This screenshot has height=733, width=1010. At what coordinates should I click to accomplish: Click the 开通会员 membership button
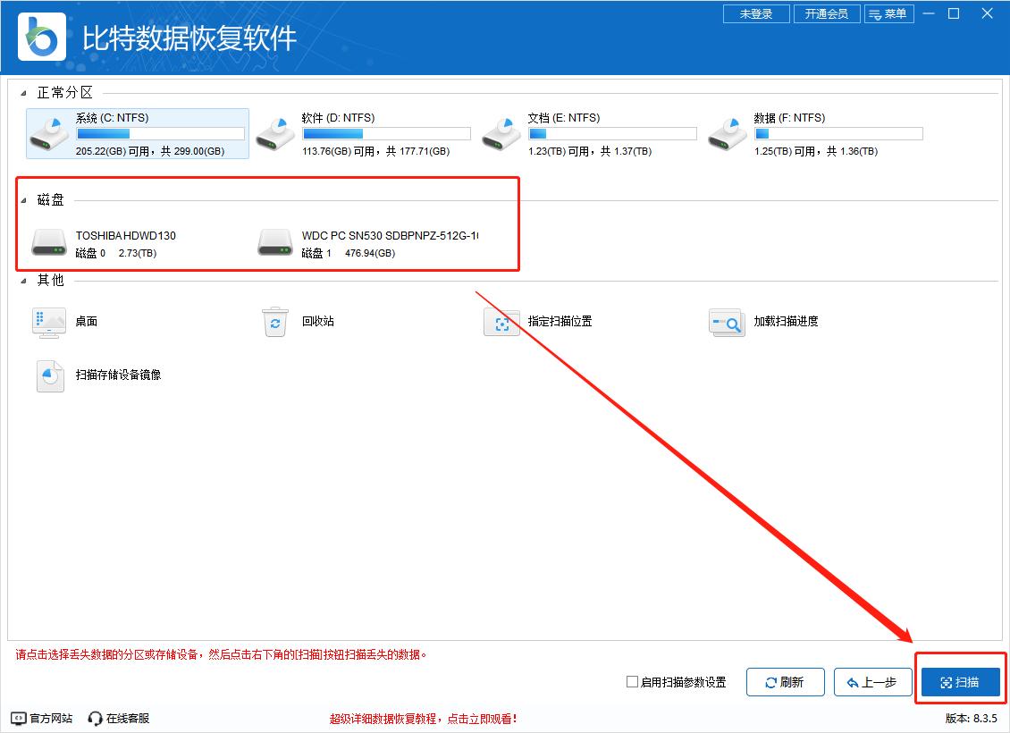click(x=826, y=14)
